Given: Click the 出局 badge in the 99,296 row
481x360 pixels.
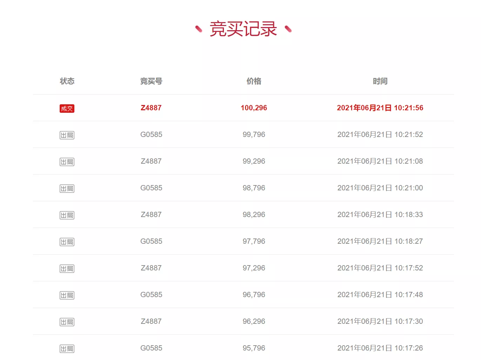Looking at the screenshot, I should (x=67, y=162).
